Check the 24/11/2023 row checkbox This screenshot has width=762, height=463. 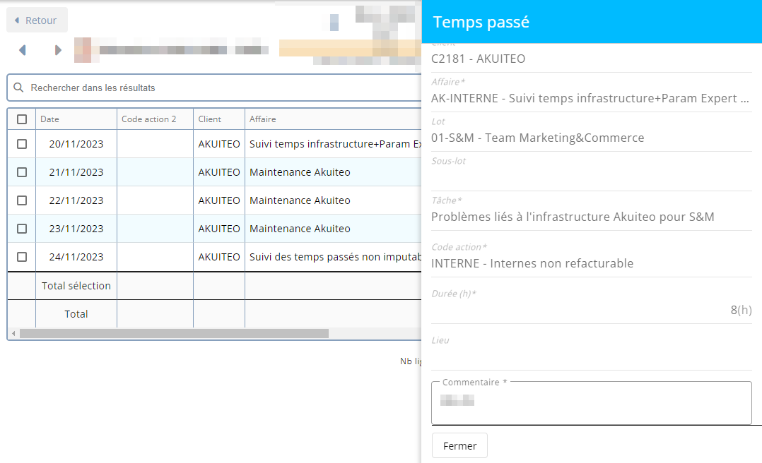coord(22,257)
